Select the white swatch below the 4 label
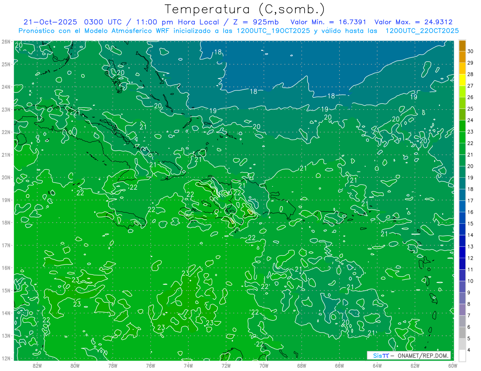Image resolution: width=481 pixels, height=371 pixels. tap(462, 355)
